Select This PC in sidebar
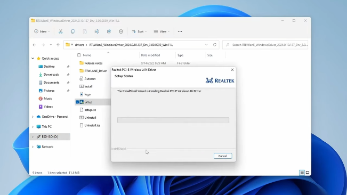The height and width of the screenshot is (195, 347). pos(47,127)
